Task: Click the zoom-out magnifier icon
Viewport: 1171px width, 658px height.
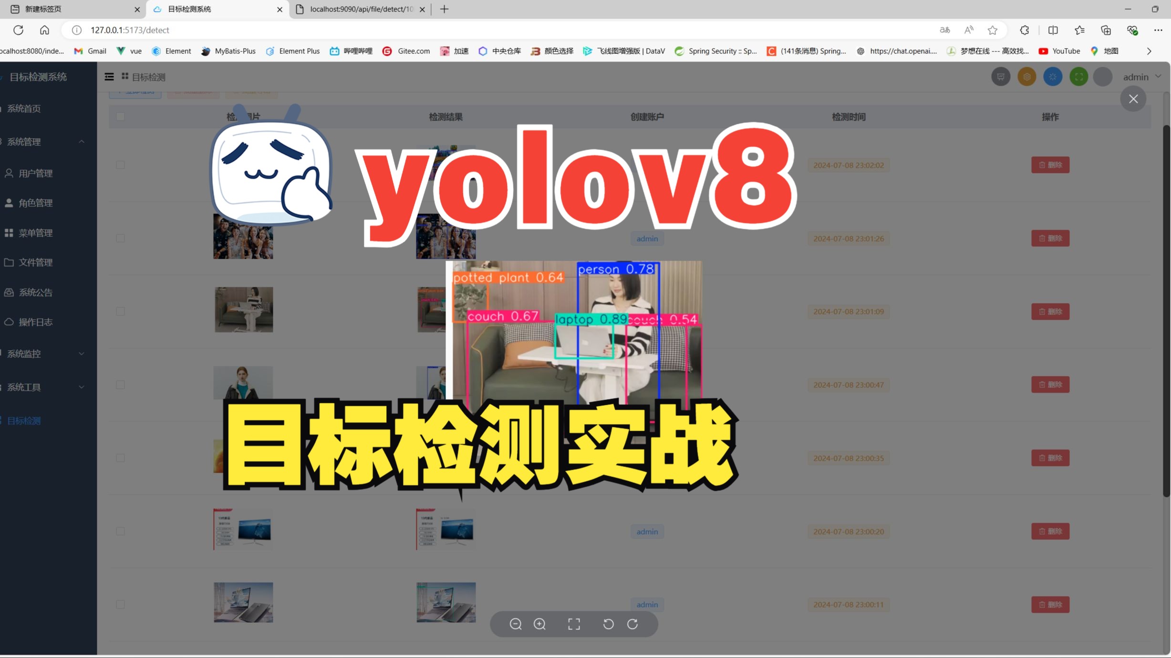Action: click(516, 624)
